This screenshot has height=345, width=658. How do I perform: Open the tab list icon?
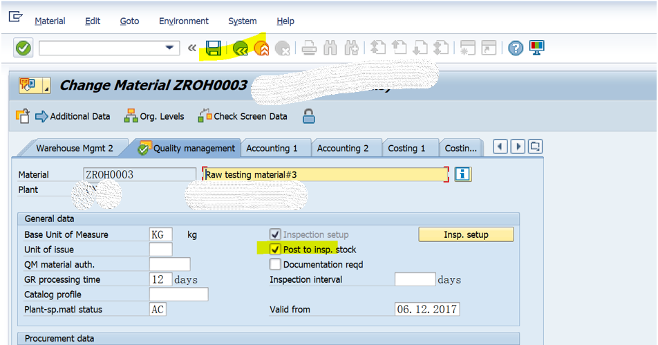click(535, 147)
